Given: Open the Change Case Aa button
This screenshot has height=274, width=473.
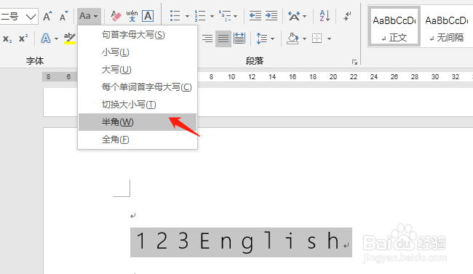Looking at the screenshot, I should point(89,16).
